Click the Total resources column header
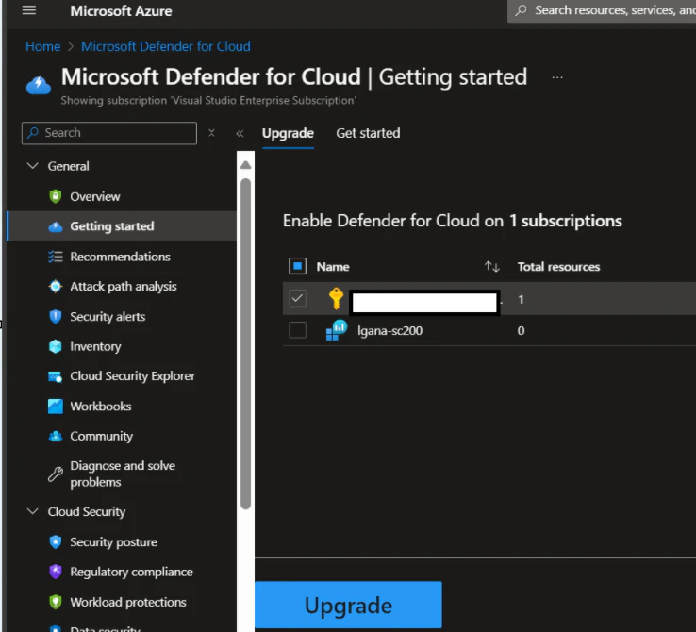 [558, 266]
